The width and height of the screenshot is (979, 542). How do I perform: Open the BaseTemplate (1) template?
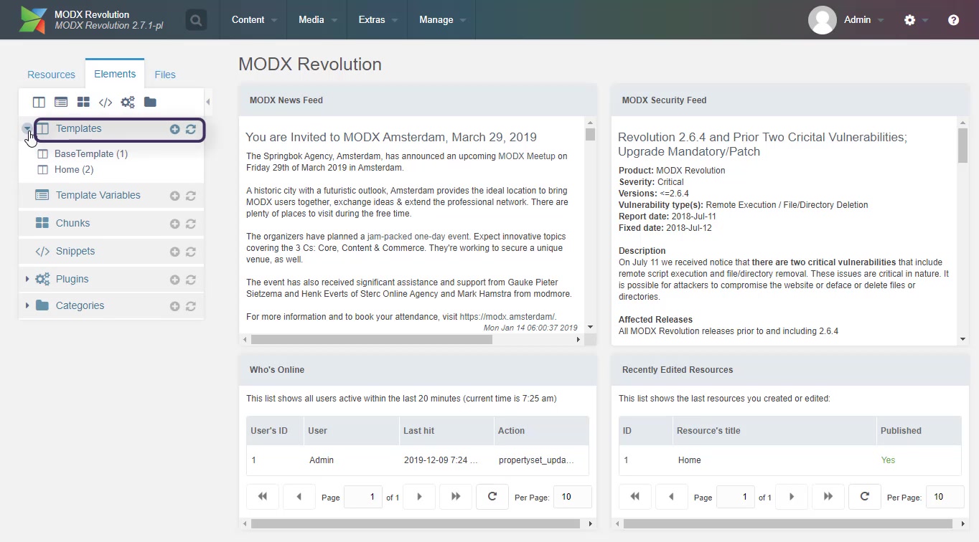pos(90,153)
